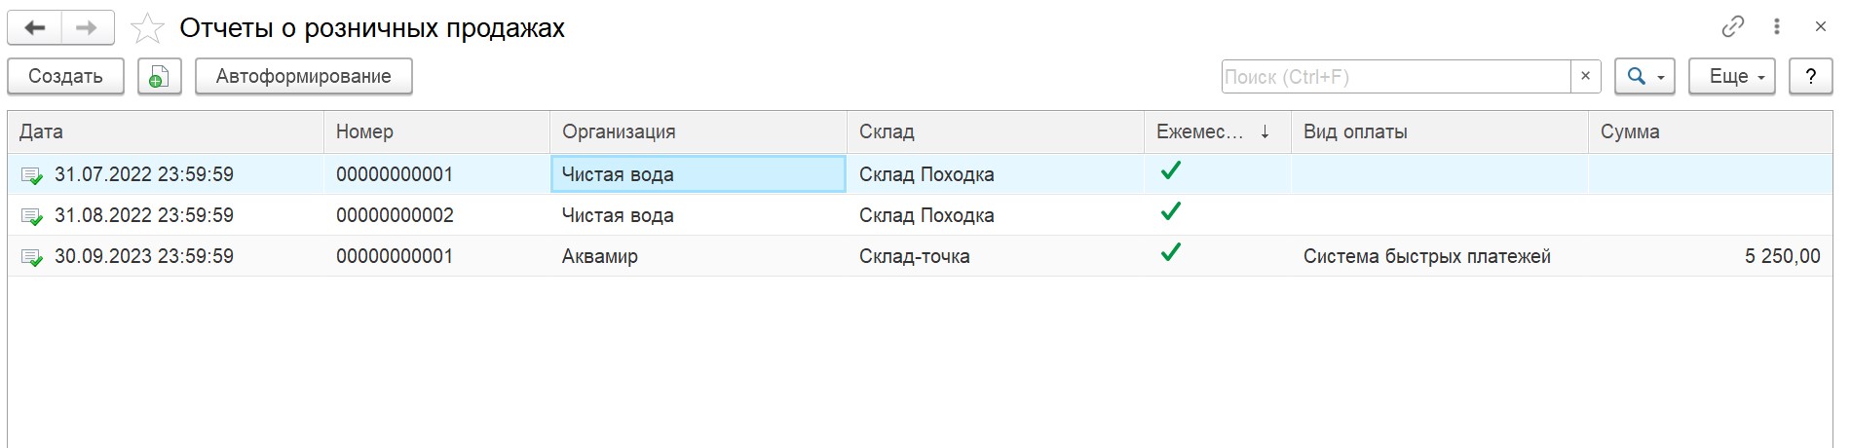The image size is (1851, 448).
Task: Go back with the left arrow button
Action: 35,28
